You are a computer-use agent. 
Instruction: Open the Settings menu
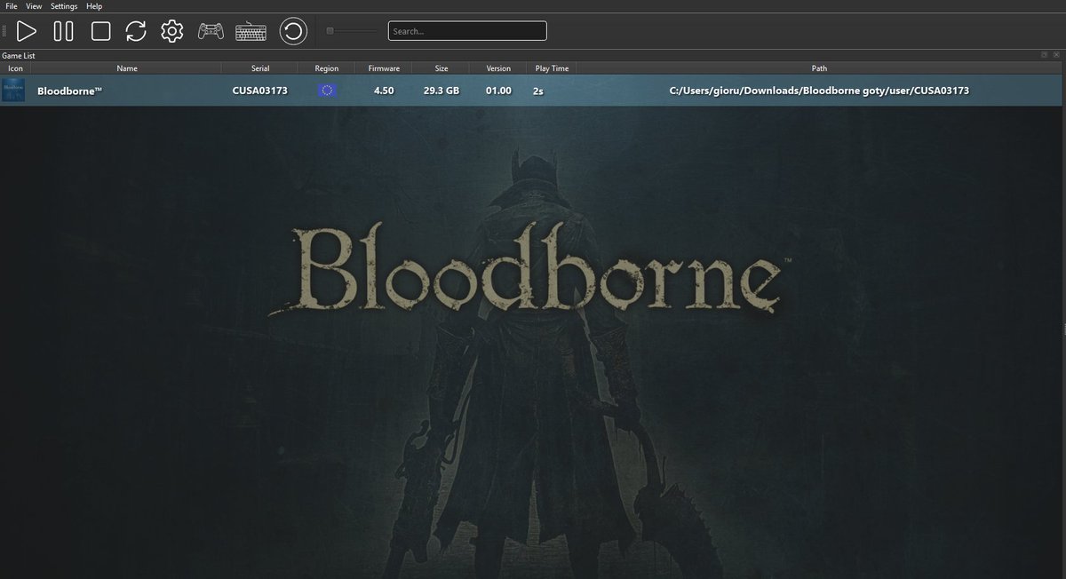tap(64, 6)
